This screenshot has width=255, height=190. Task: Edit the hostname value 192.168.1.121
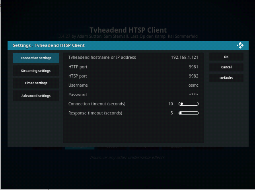(x=185, y=57)
